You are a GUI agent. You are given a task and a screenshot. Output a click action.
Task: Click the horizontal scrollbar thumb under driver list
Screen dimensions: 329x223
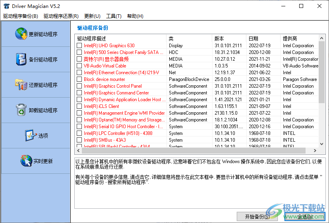coord(194,150)
